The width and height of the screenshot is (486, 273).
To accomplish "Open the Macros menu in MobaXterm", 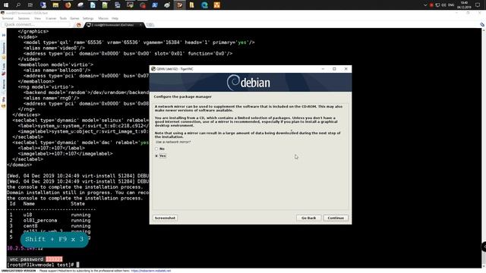I will click(x=103, y=18).
